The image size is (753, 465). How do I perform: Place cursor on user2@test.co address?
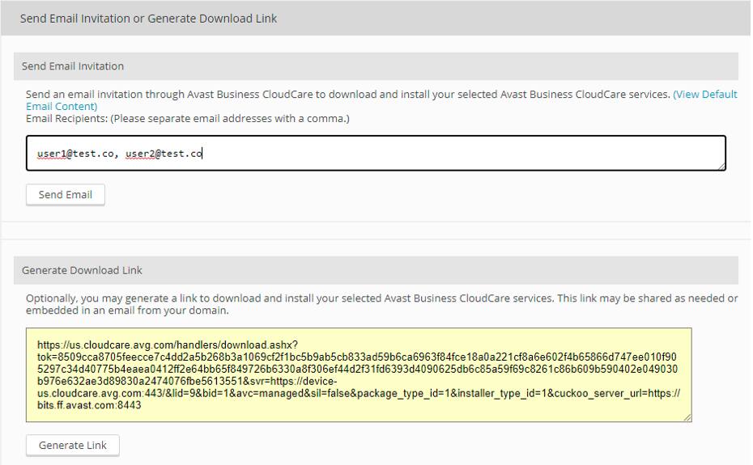[164, 153]
